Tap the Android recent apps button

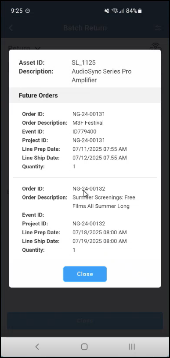132,347
